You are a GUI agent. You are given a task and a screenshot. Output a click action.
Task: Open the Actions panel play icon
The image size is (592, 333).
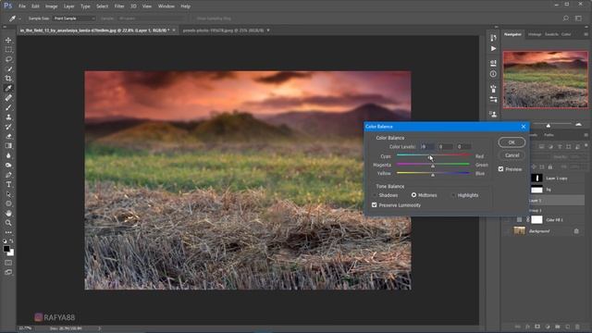(493, 49)
